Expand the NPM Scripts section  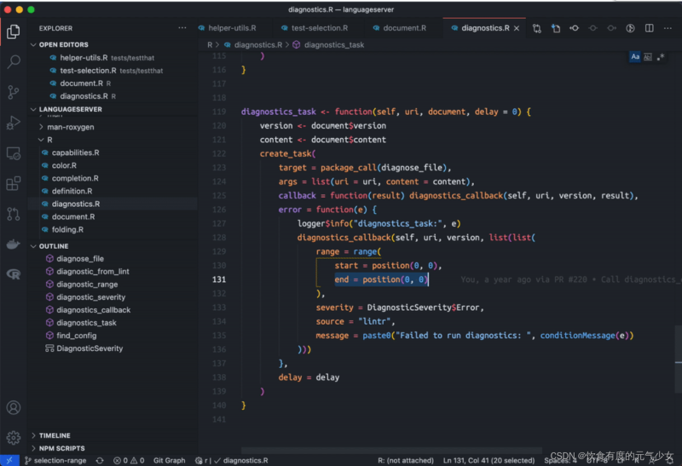pos(33,448)
